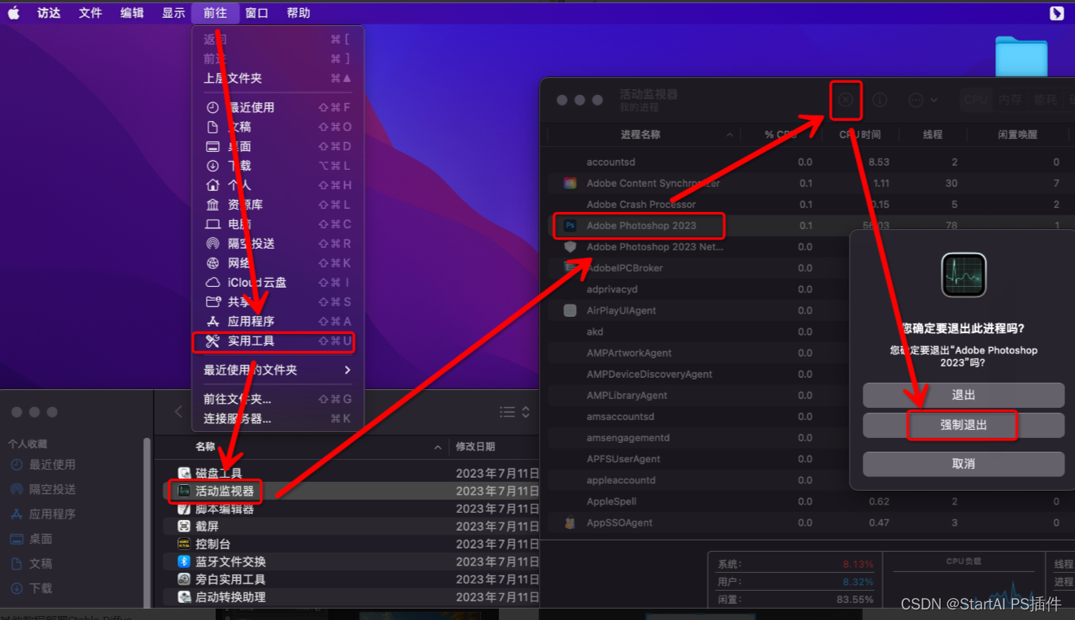The width and height of the screenshot is (1075, 620).
Task: Select the 控制台 app icon in Finder
Action: coord(184,544)
